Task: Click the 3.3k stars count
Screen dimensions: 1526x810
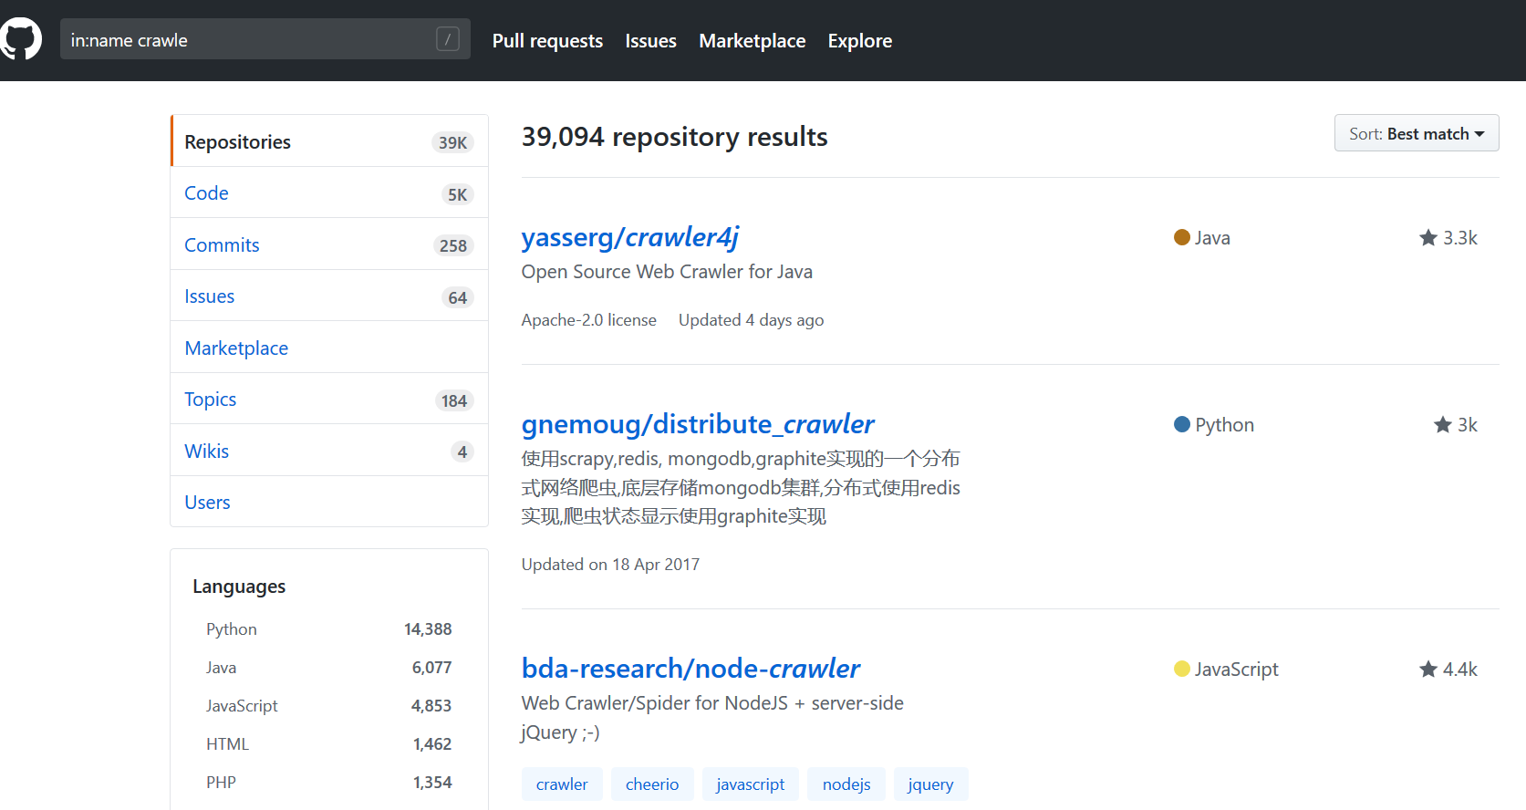Action: click(x=1460, y=238)
